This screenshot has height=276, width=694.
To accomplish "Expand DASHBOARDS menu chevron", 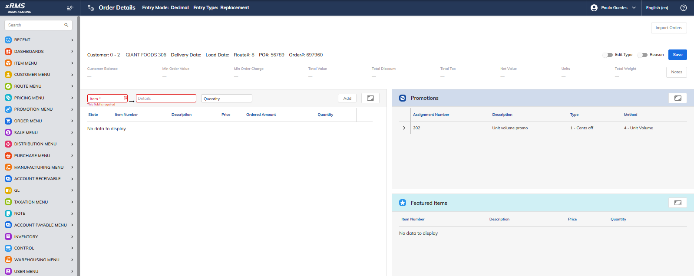I will point(72,52).
